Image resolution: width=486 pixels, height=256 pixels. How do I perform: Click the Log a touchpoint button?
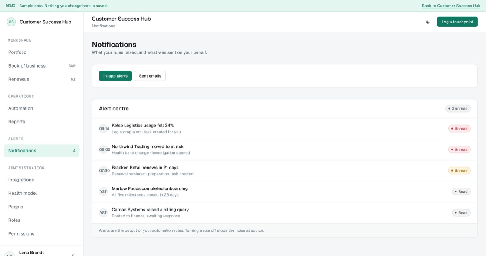457,22
